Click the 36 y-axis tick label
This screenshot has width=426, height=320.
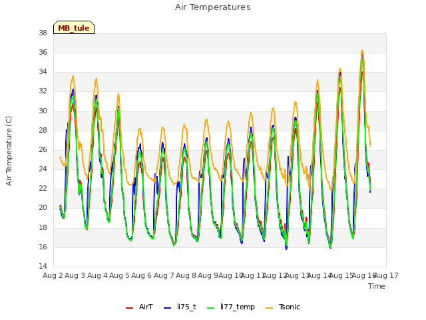click(43, 52)
